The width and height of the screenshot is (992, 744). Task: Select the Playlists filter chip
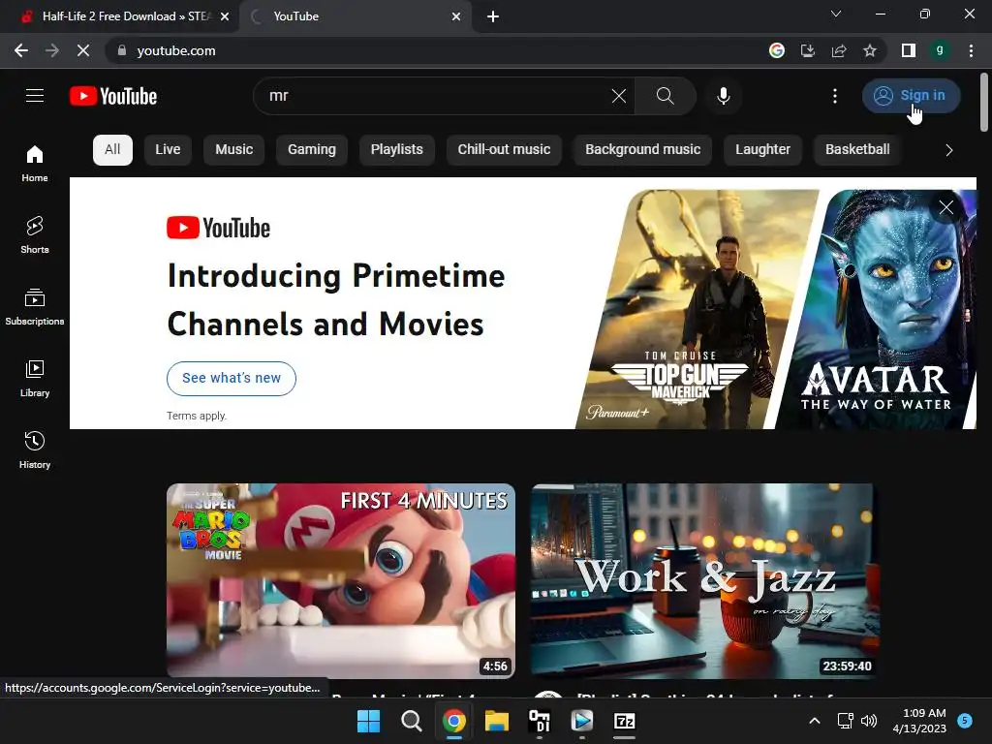396,150
